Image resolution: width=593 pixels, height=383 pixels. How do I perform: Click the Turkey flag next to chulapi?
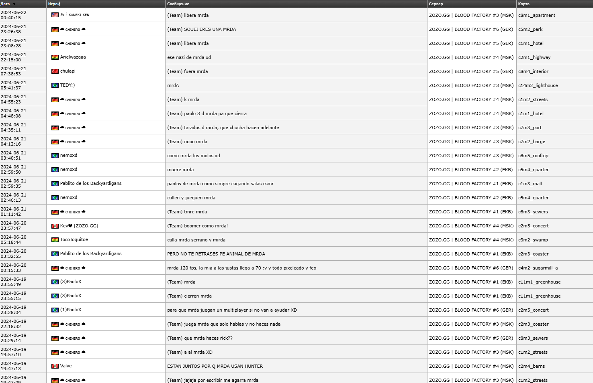(x=55, y=71)
